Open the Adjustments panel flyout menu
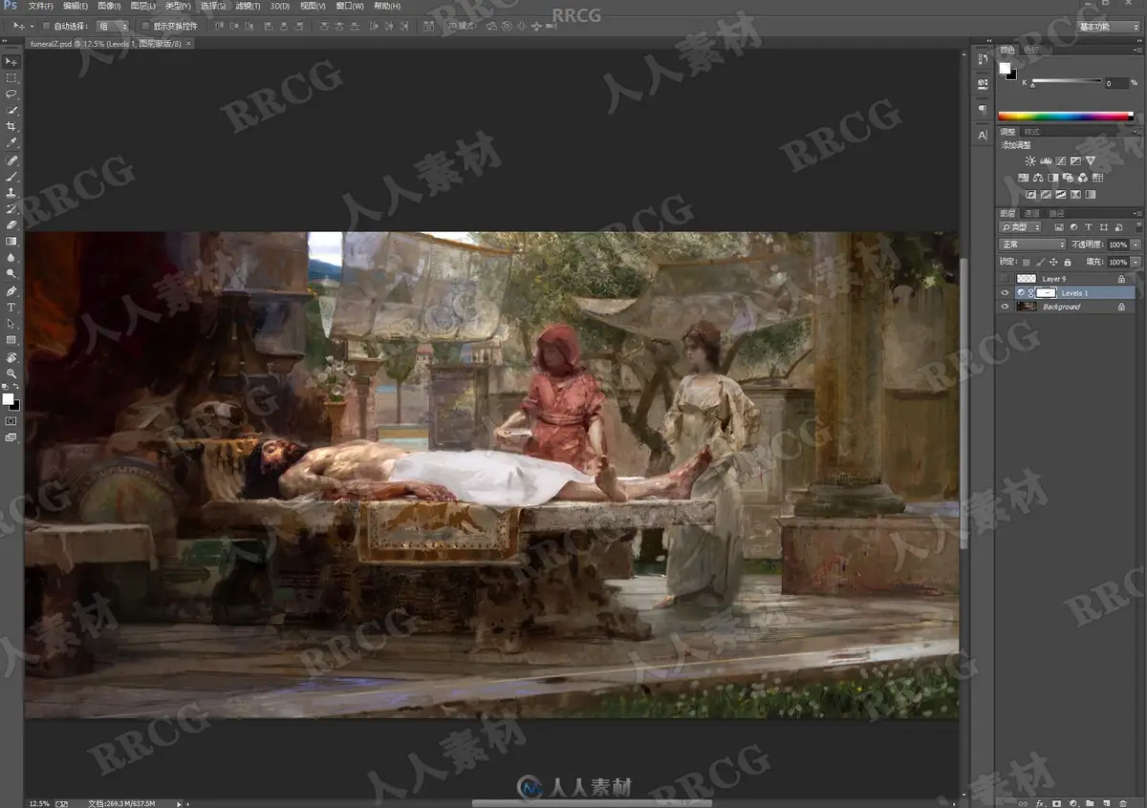The image size is (1147, 808). pos(1137,132)
